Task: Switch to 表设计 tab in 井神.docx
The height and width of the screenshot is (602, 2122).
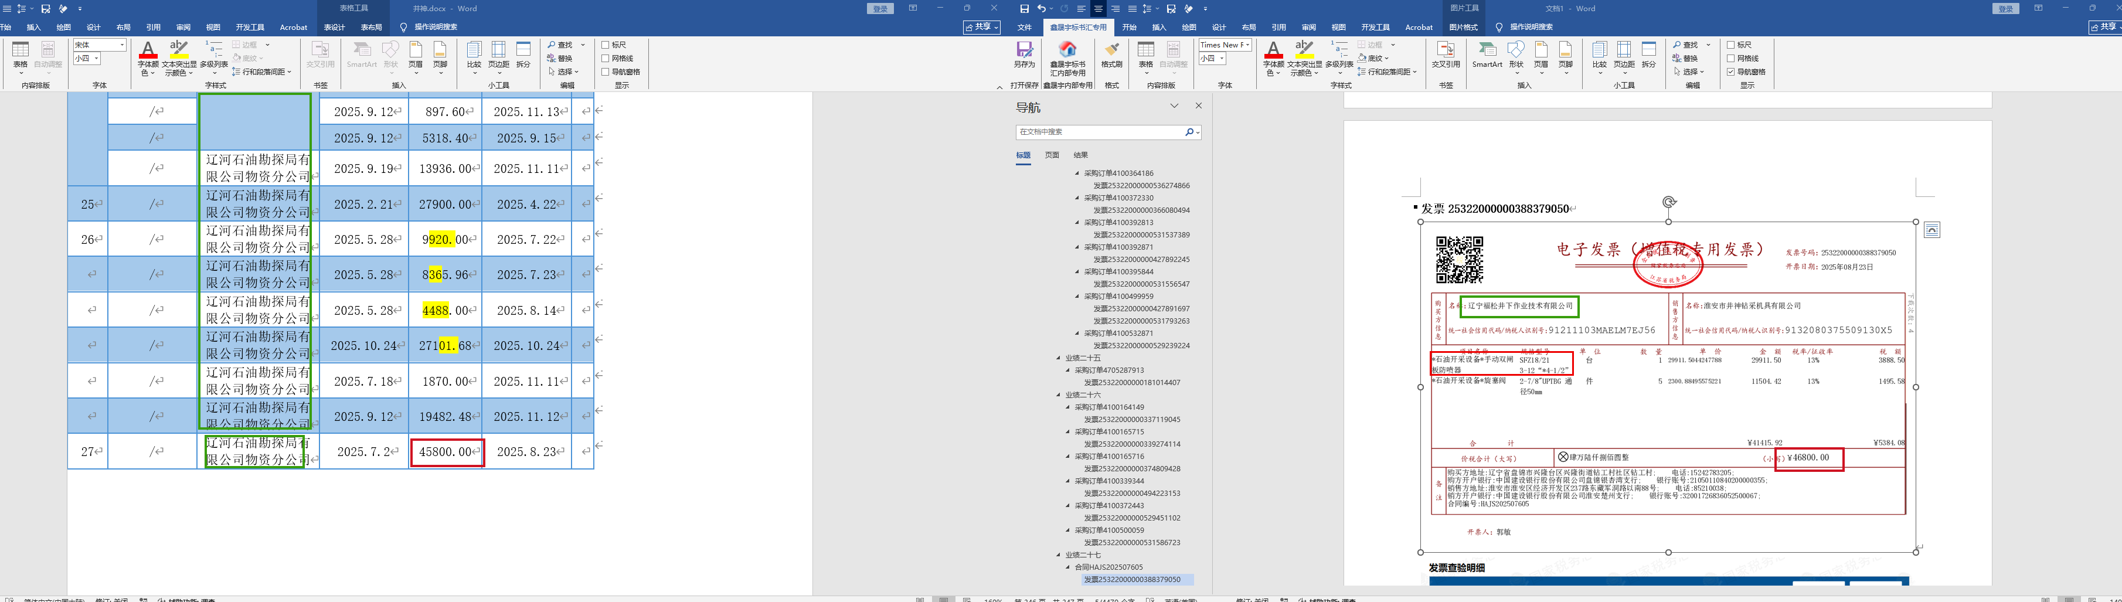Action: pos(334,27)
